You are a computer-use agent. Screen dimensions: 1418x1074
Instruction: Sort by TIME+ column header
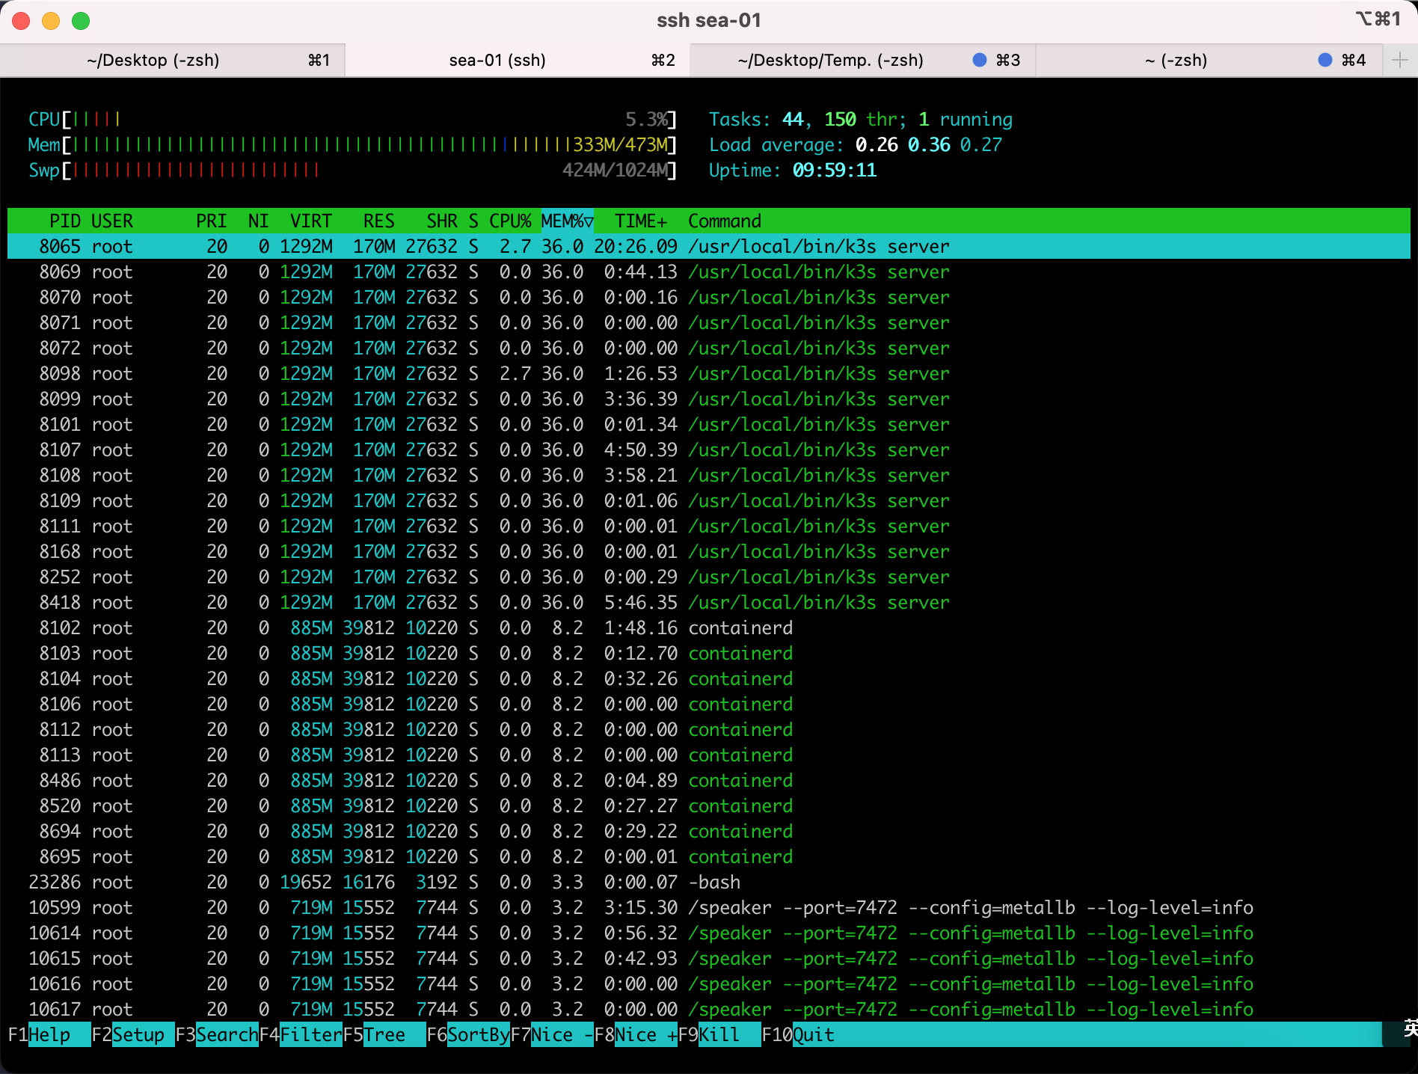tap(641, 221)
